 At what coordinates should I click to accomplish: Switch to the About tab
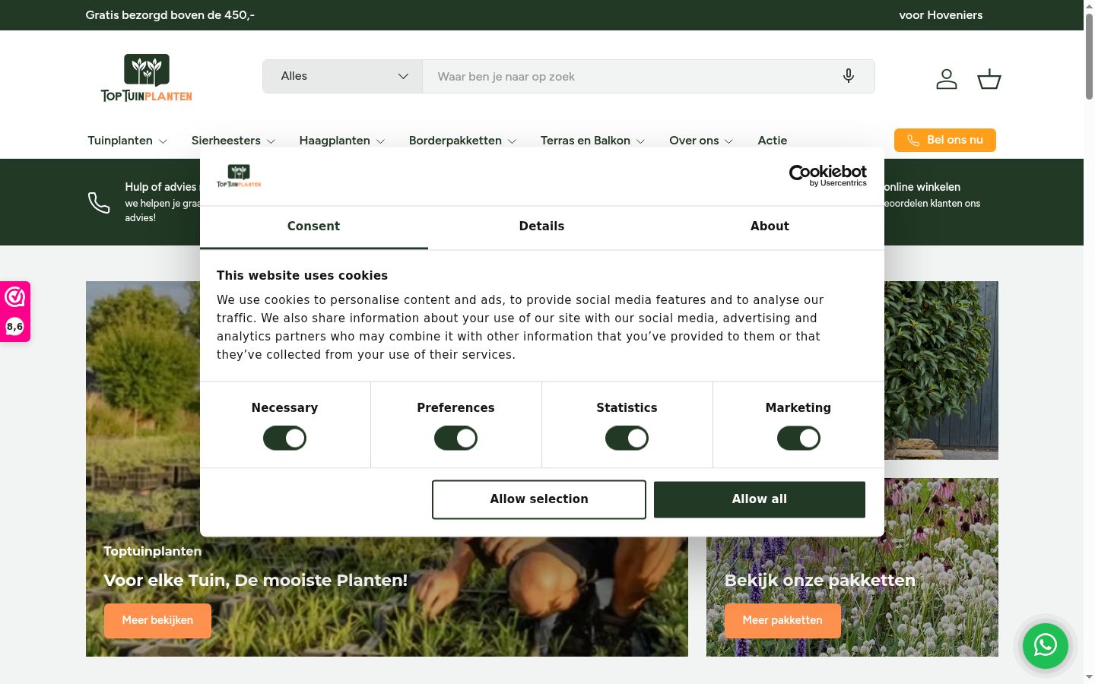(770, 226)
